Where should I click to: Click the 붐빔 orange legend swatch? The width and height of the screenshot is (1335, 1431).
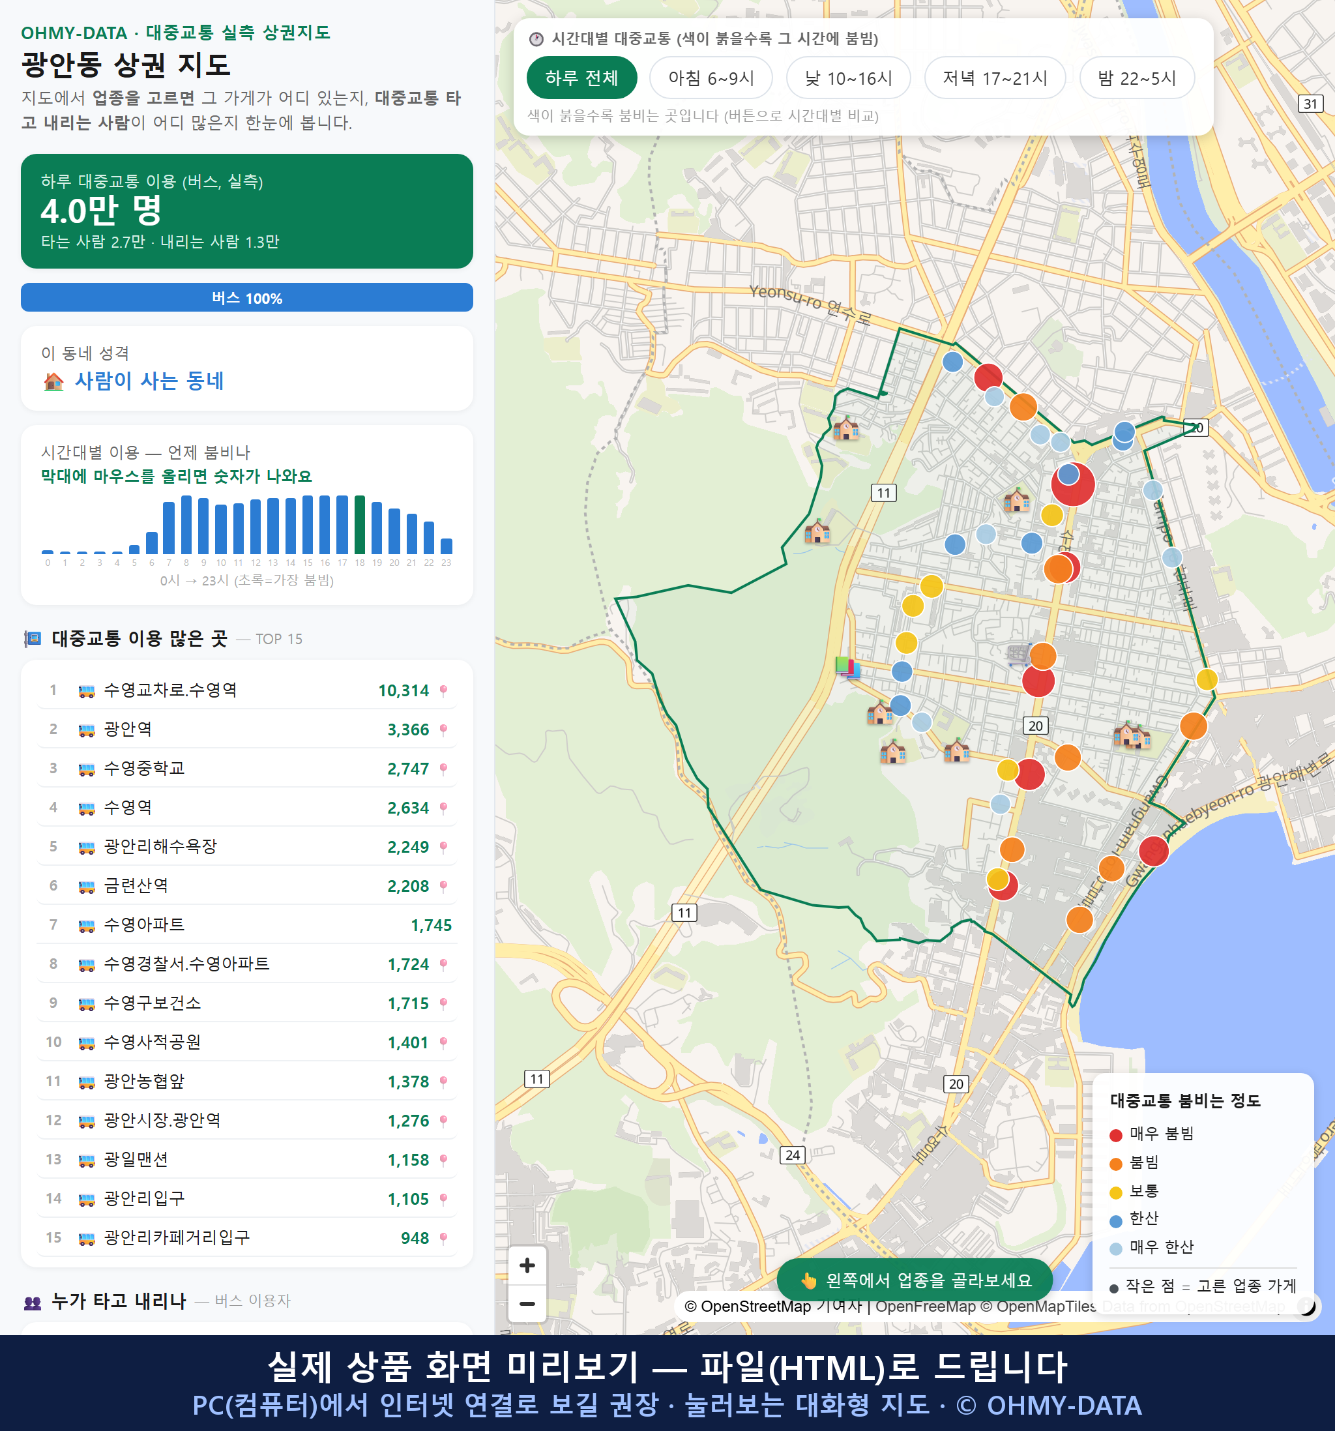pyautogui.click(x=1115, y=1164)
